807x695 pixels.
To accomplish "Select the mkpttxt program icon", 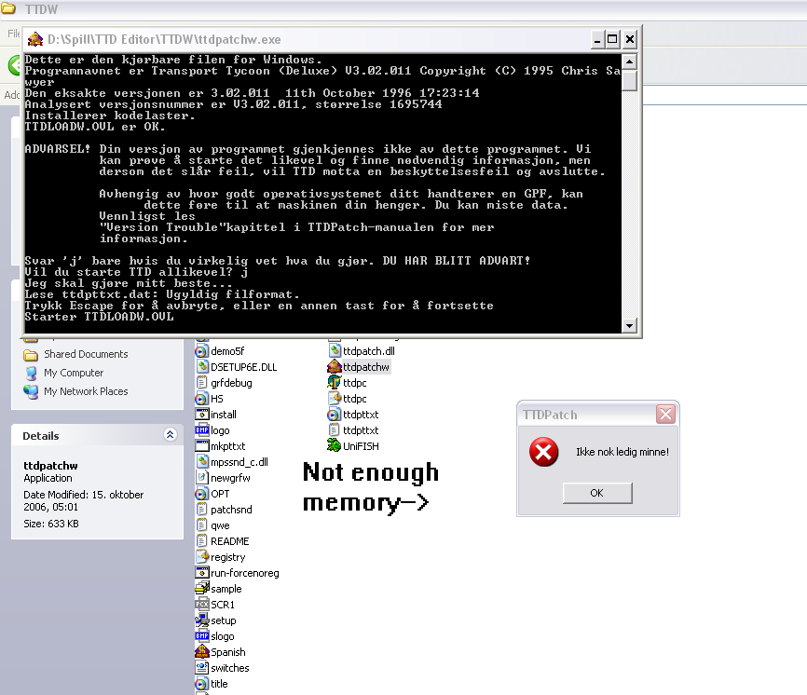I will [201, 446].
